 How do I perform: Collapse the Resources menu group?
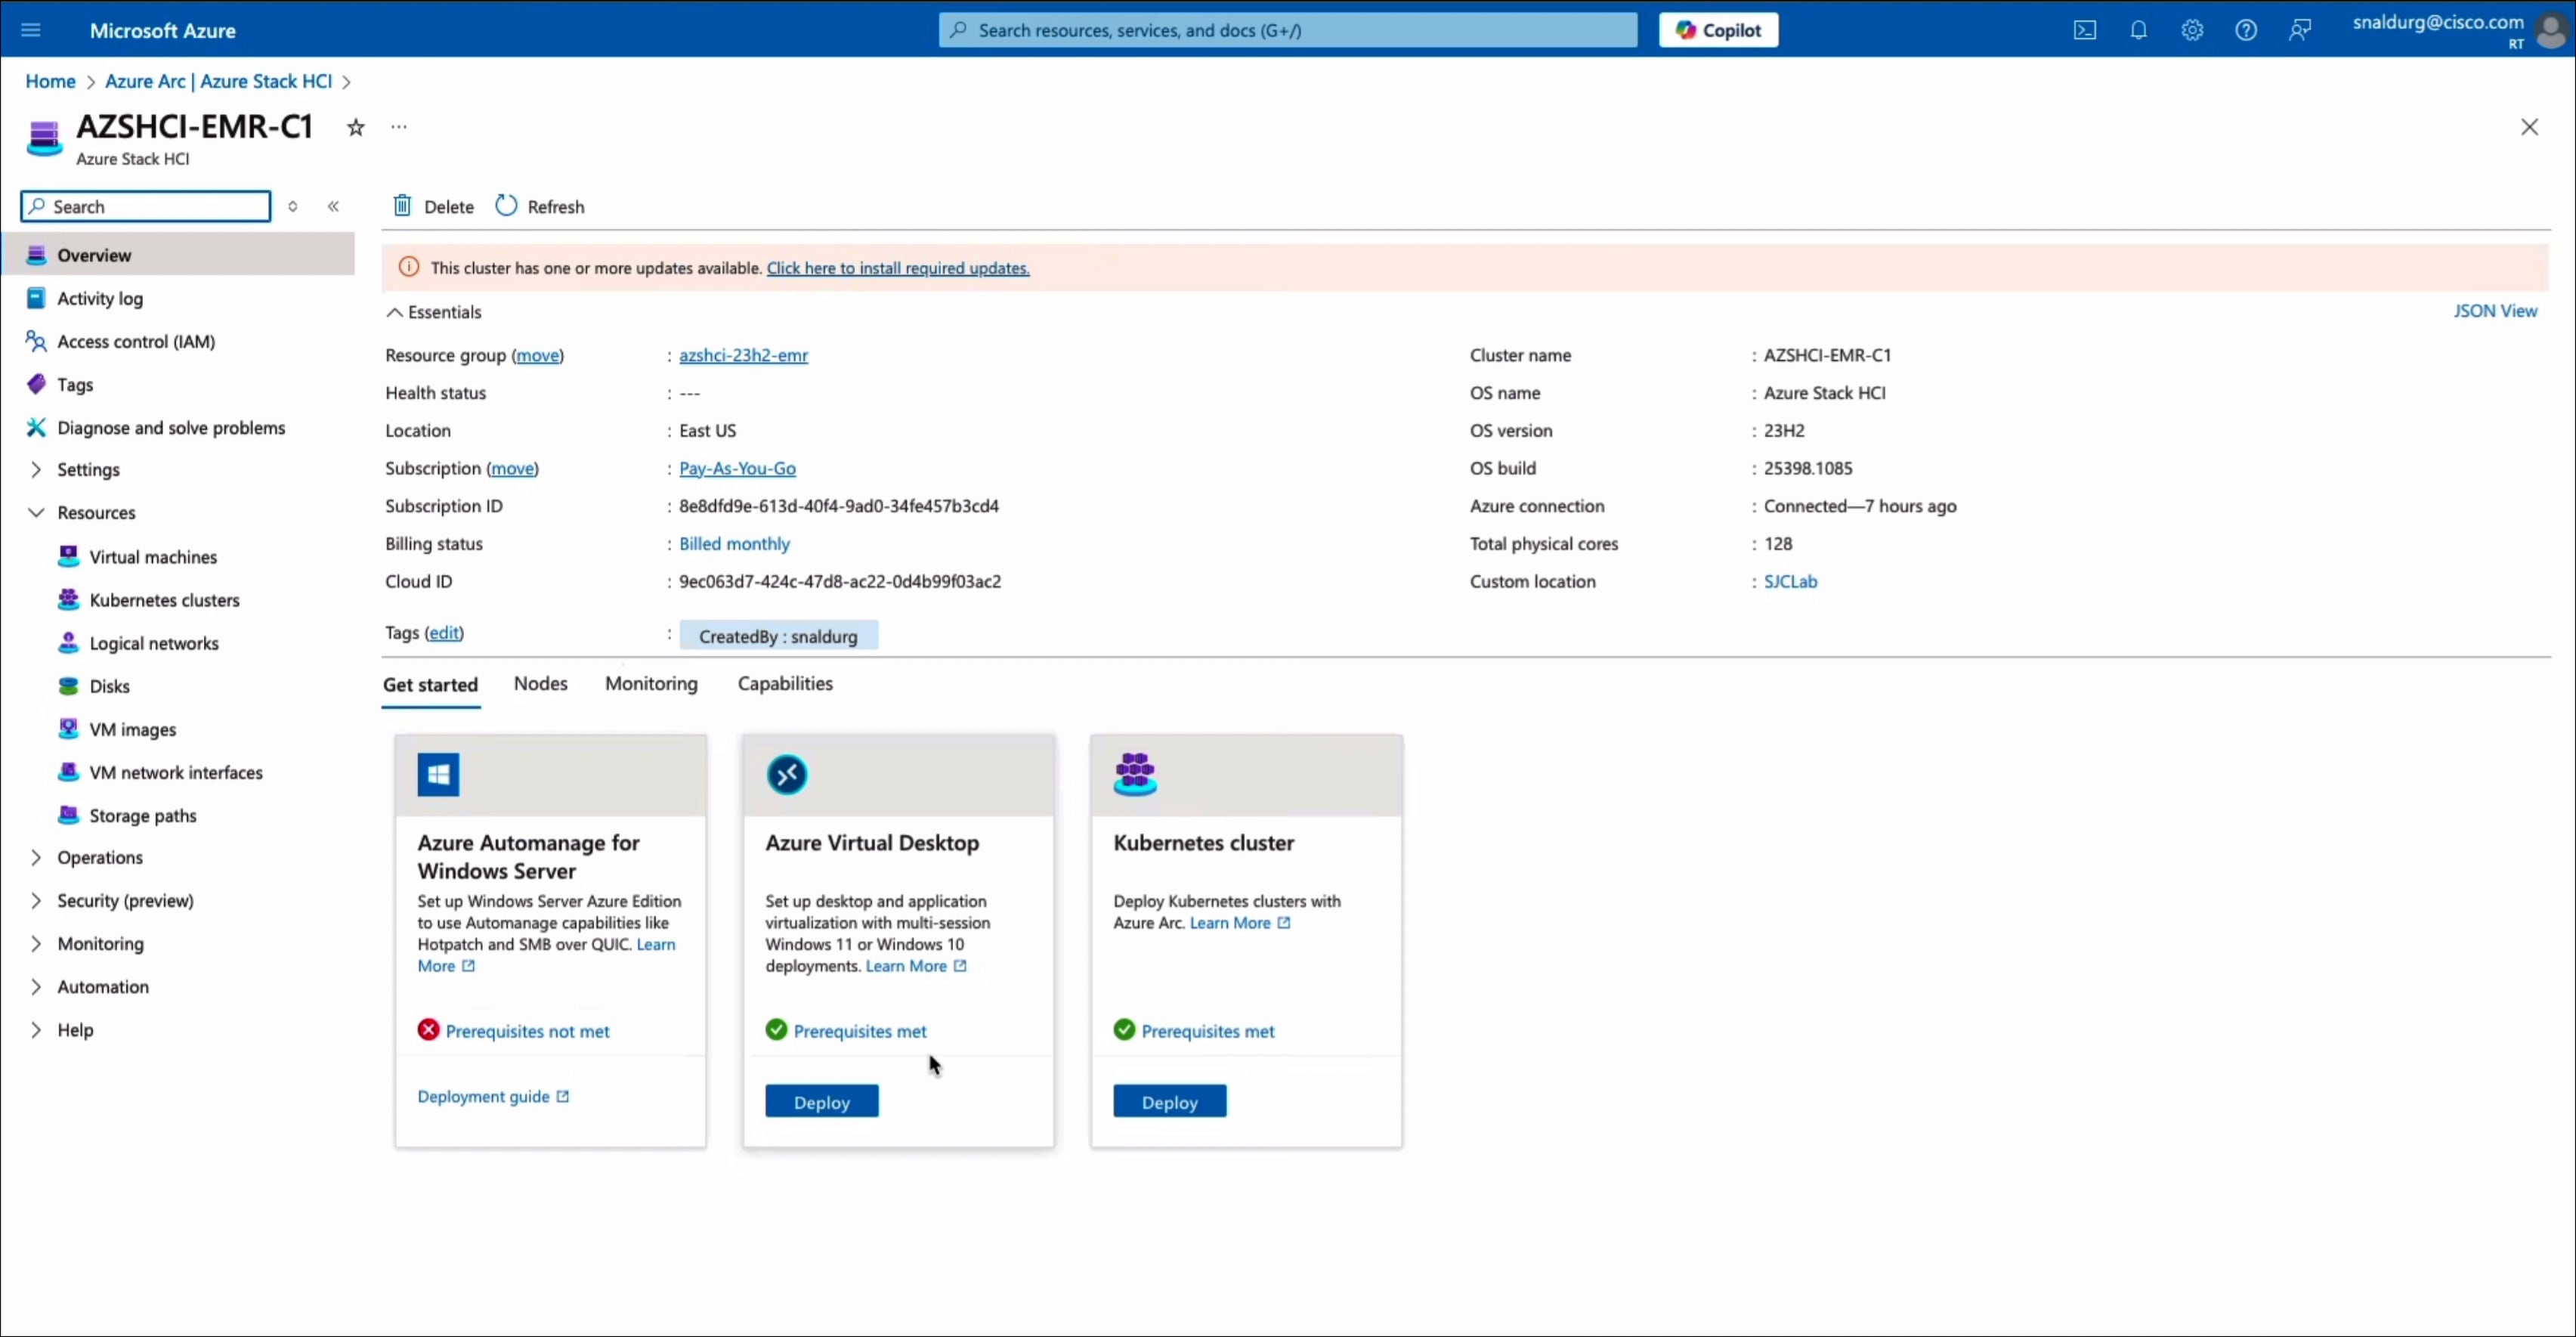pyautogui.click(x=36, y=512)
